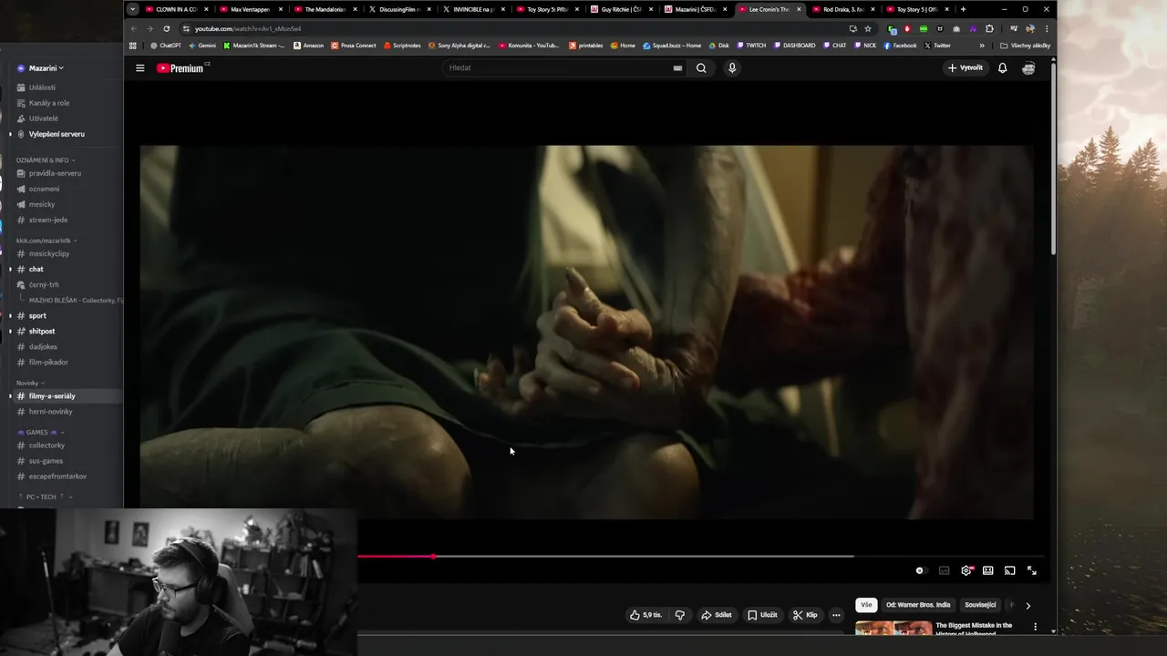This screenshot has height=656, width=1167.
Task: Open the YouTube hamburger guide menu
Action: [139, 67]
